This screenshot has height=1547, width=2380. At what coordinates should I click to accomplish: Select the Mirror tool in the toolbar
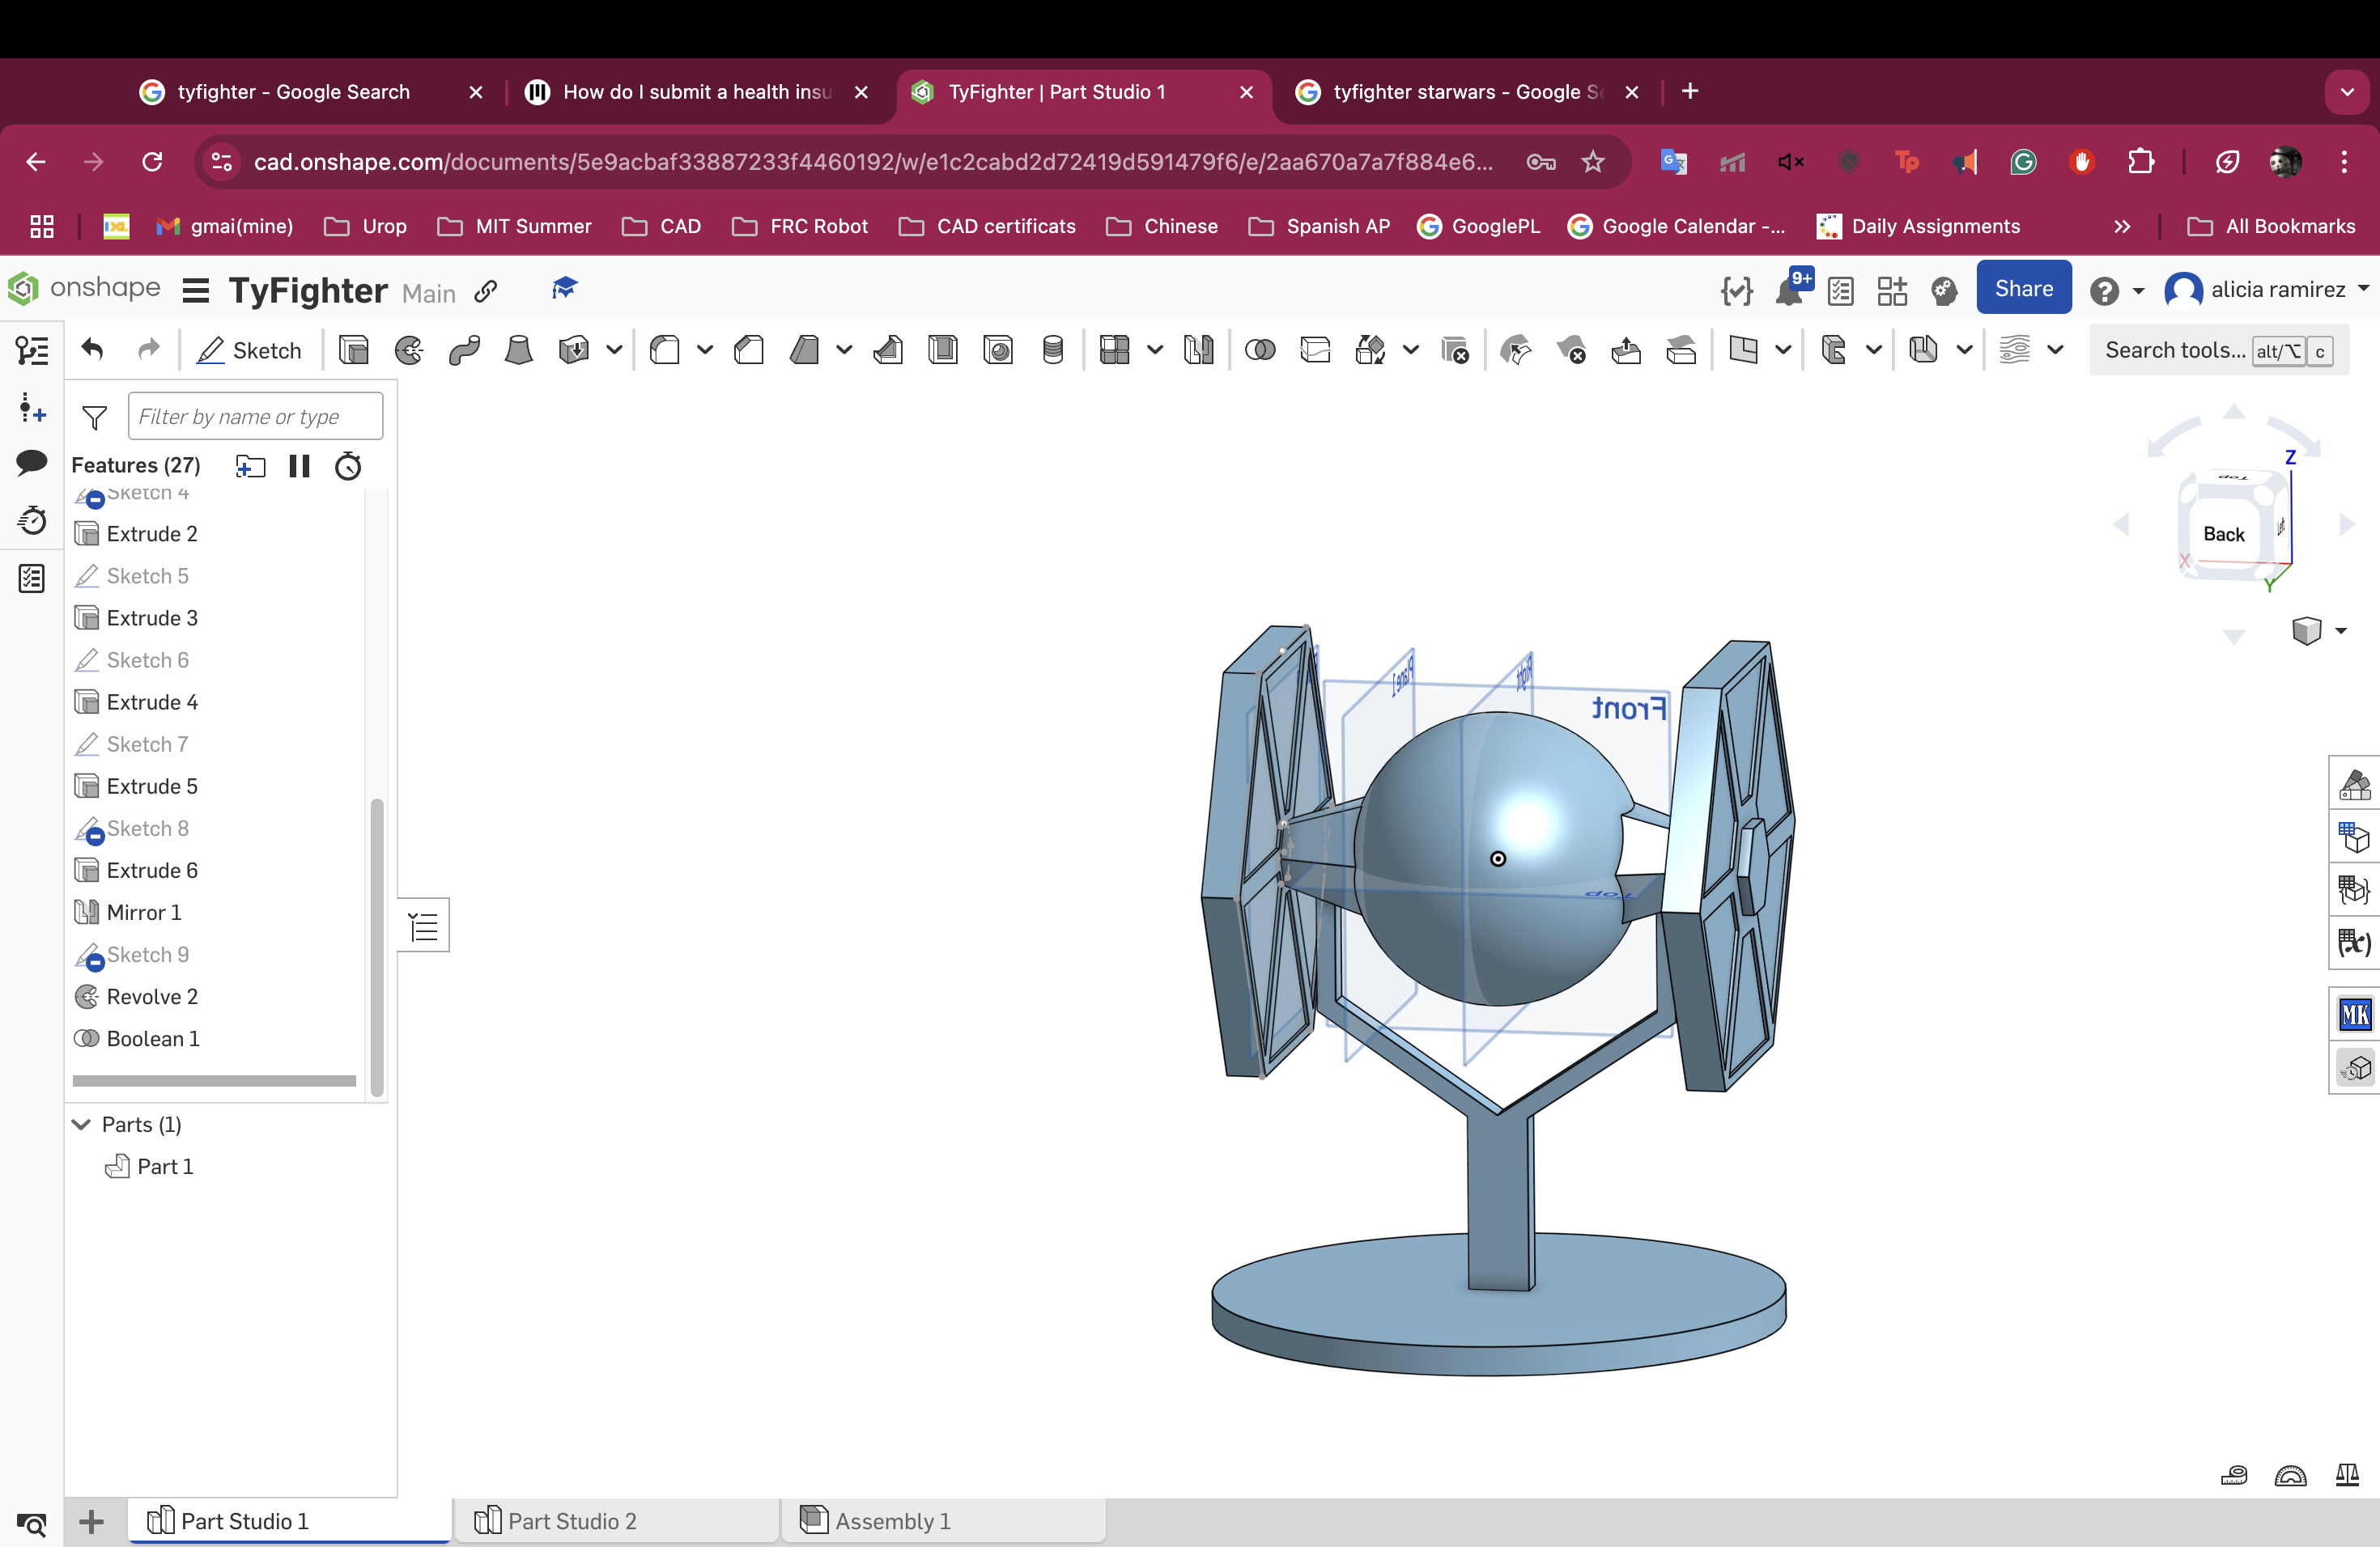coord(1198,350)
